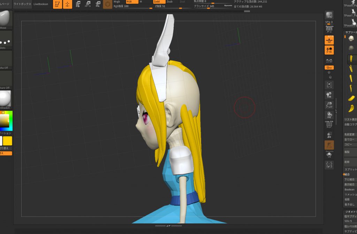
Task: Adjust the Rgb強度 (RGB Intensity) slider
Action: [133, 6]
